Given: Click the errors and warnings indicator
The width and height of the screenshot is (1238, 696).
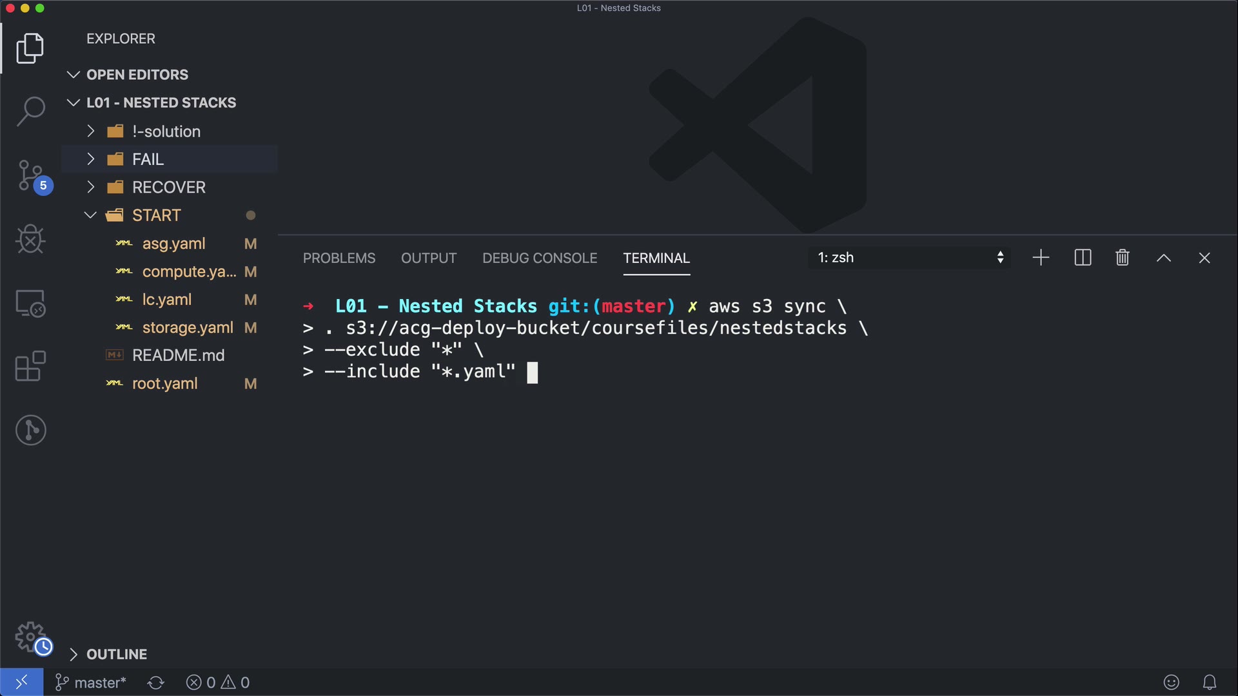Looking at the screenshot, I should tap(218, 682).
